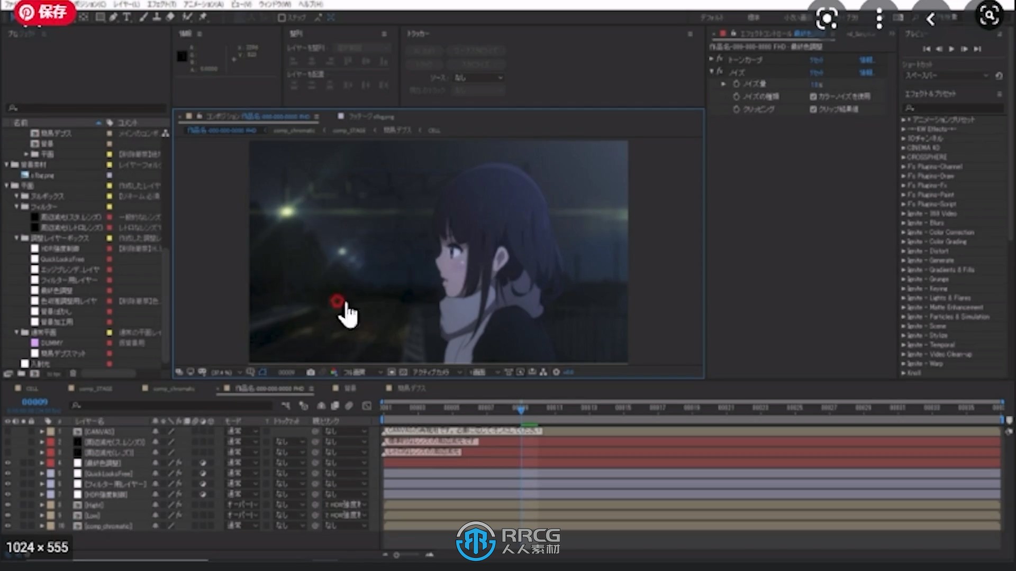Expand the Tone Curve effect properties
This screenshot has width=1016, height=571.
pos(712,59)
